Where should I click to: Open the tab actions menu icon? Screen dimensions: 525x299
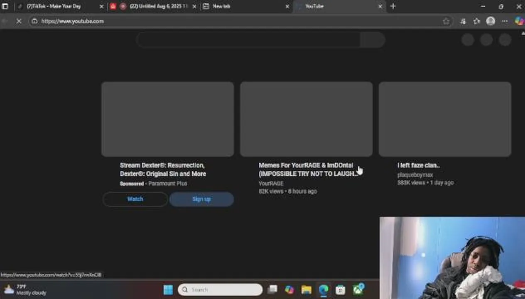point(5,6)
